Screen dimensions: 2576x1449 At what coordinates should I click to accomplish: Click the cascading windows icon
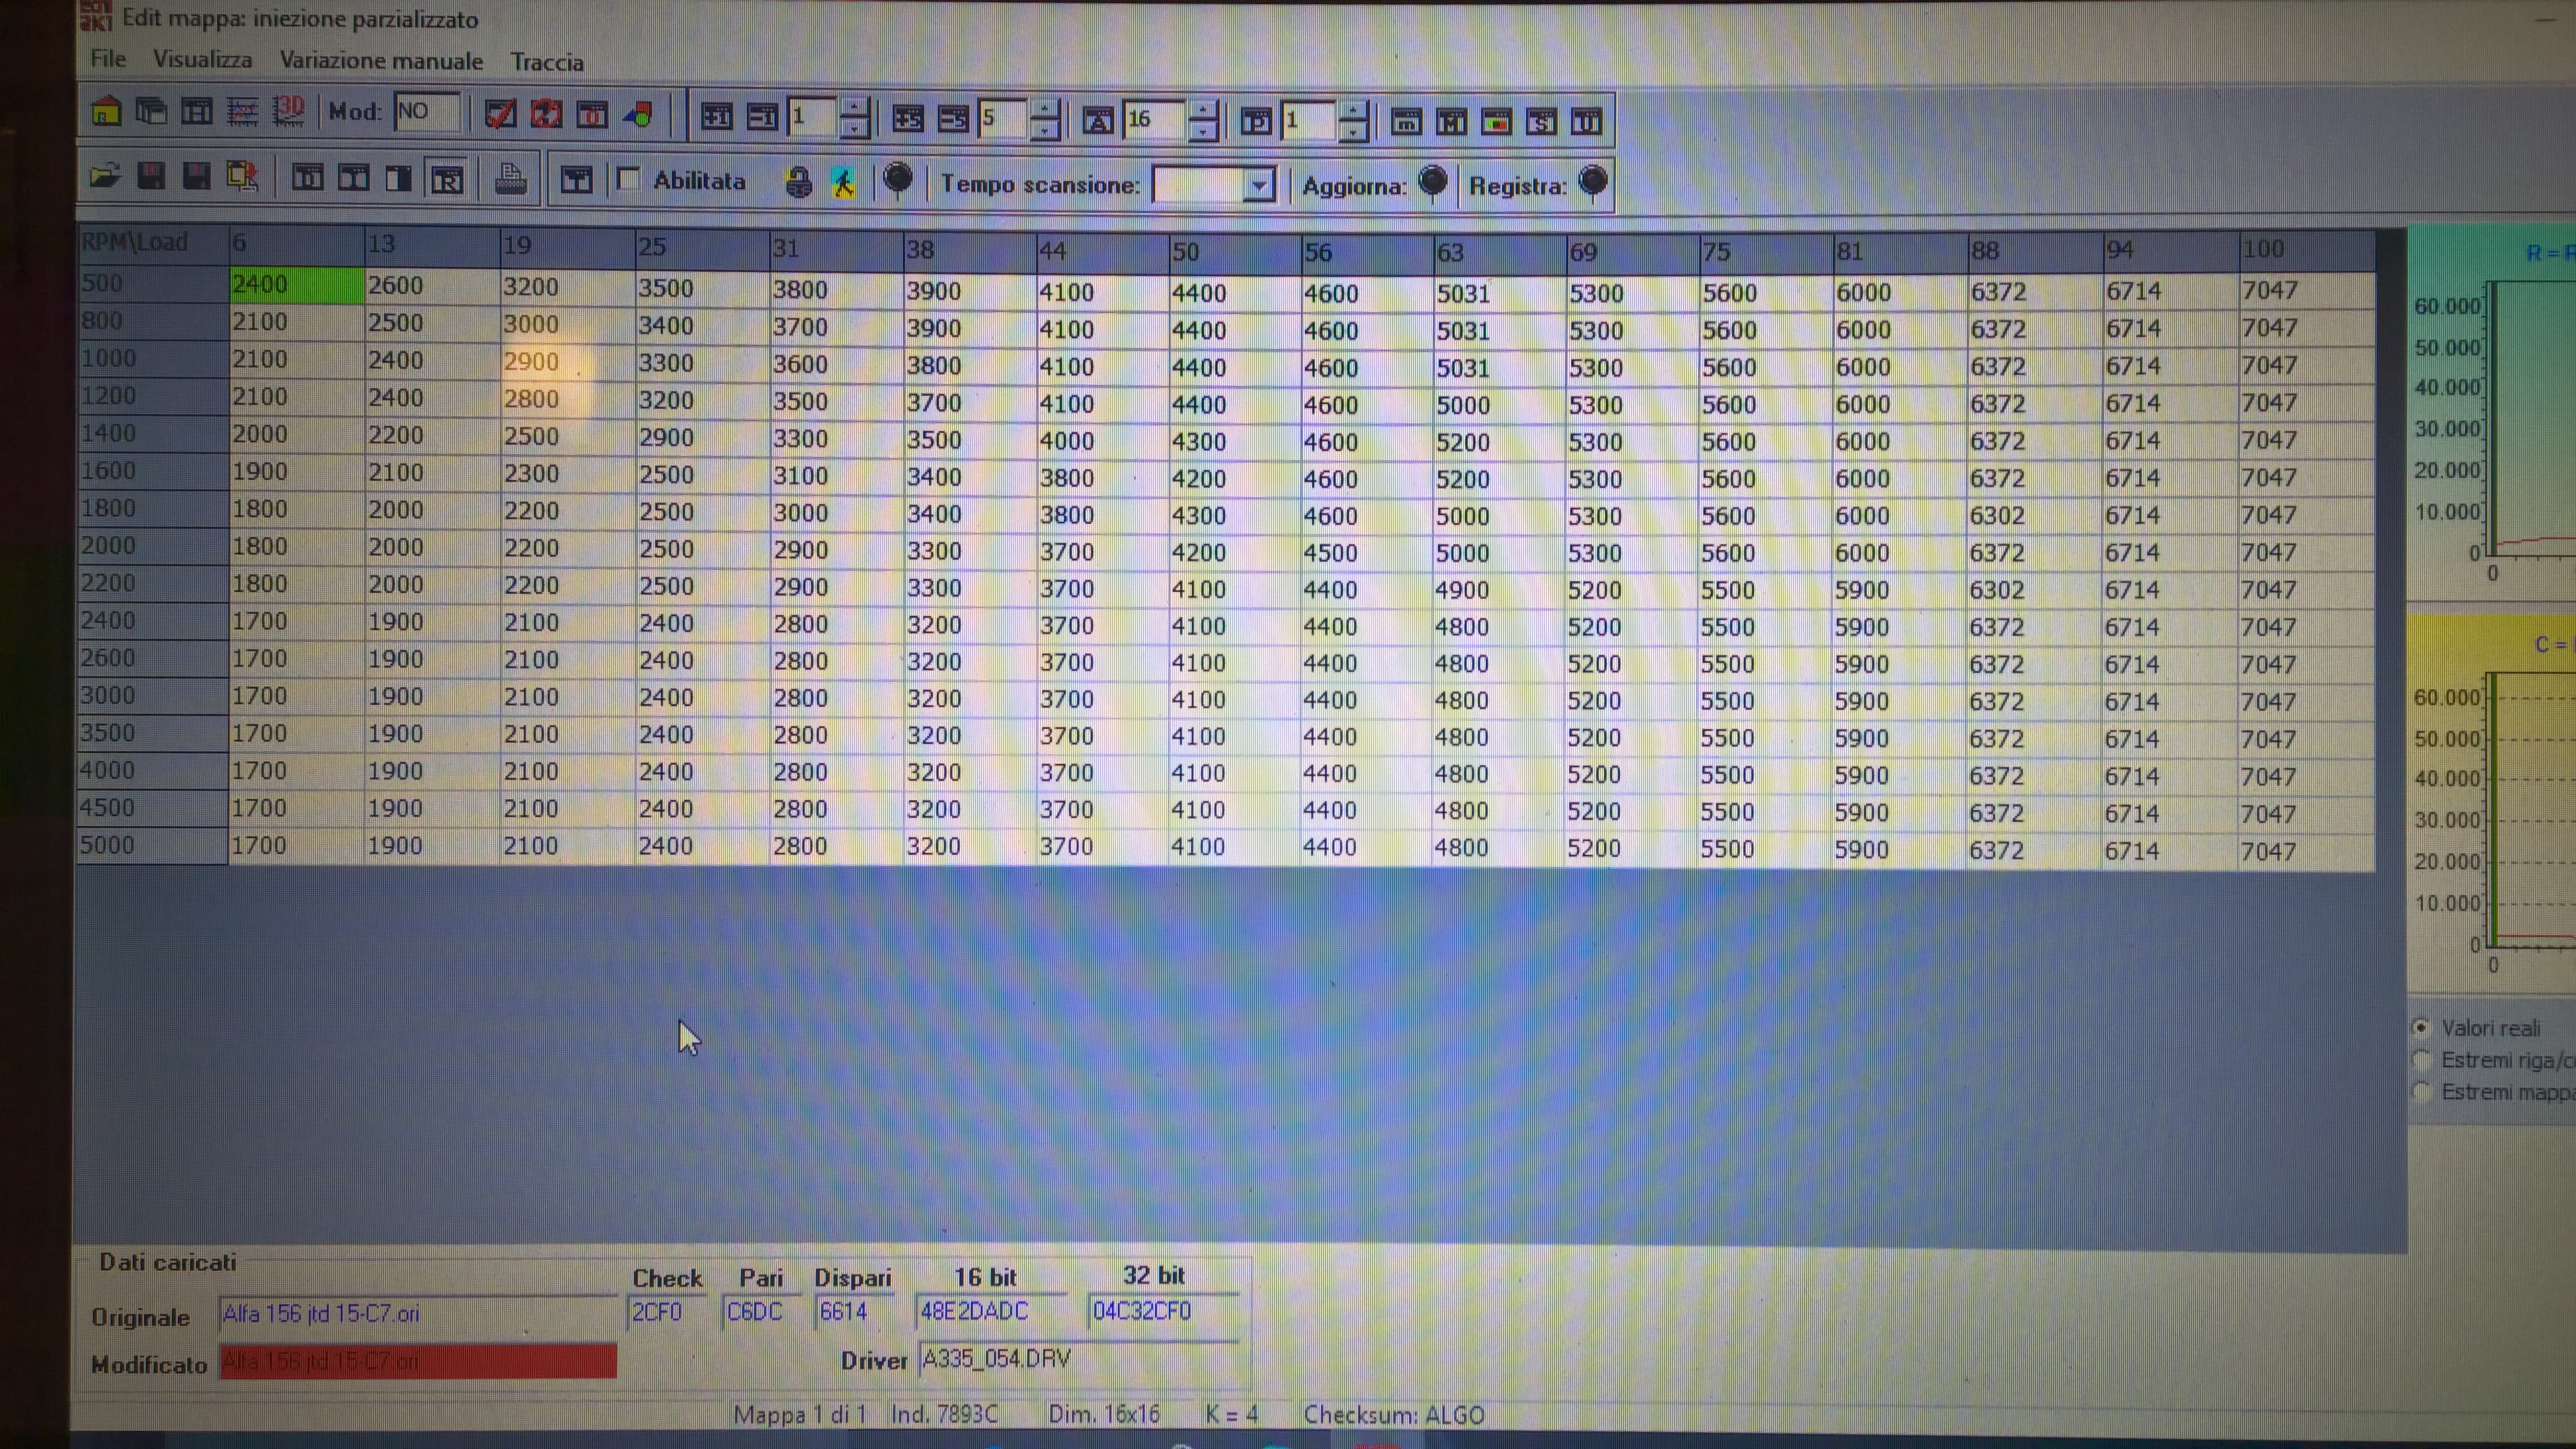point(151,112)
